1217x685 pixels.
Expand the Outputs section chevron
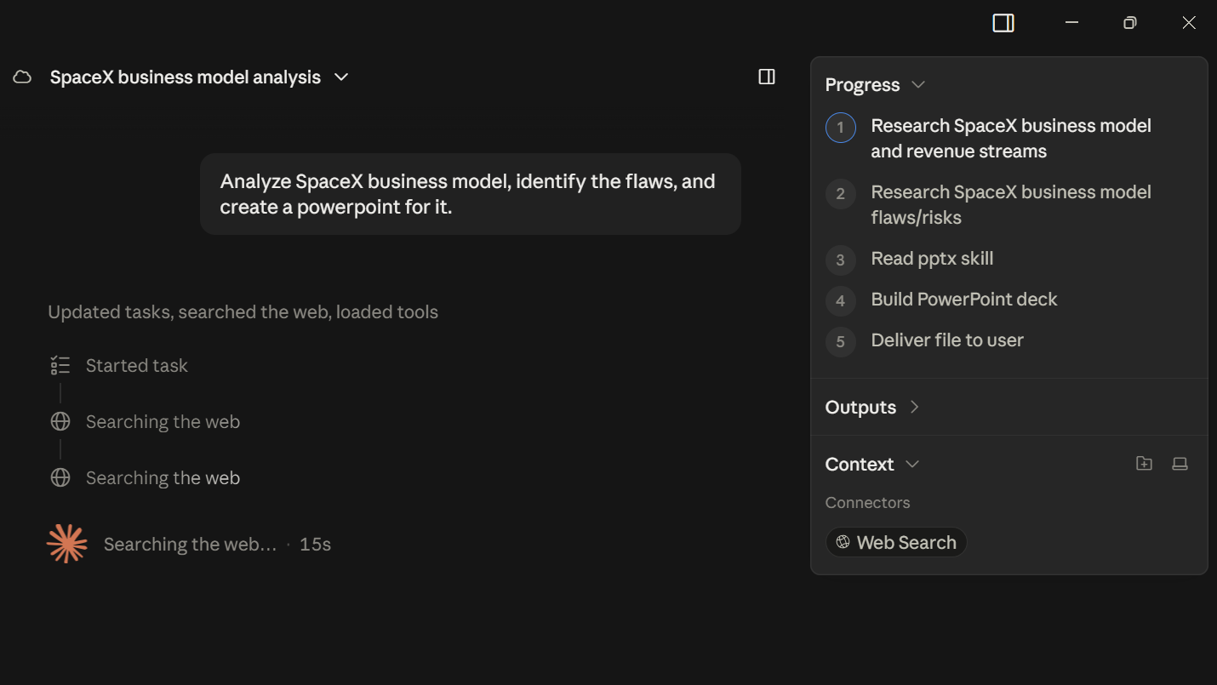[x=915, y=408]
